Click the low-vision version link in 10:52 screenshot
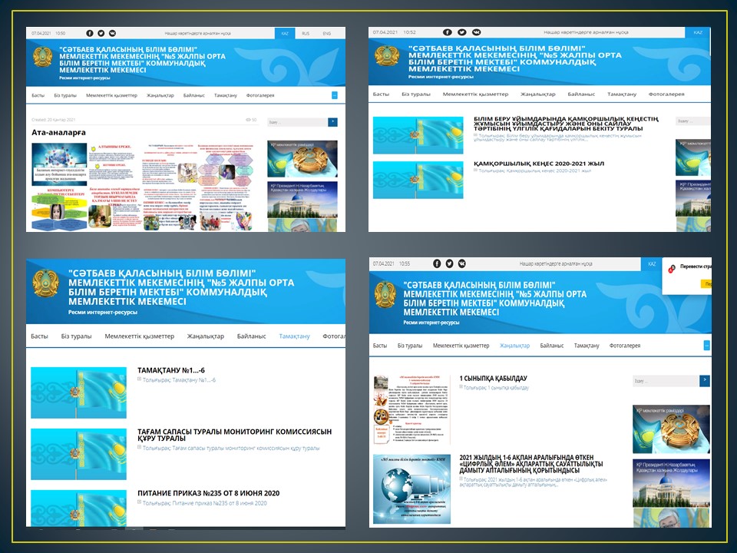 [x=586, y=32]
